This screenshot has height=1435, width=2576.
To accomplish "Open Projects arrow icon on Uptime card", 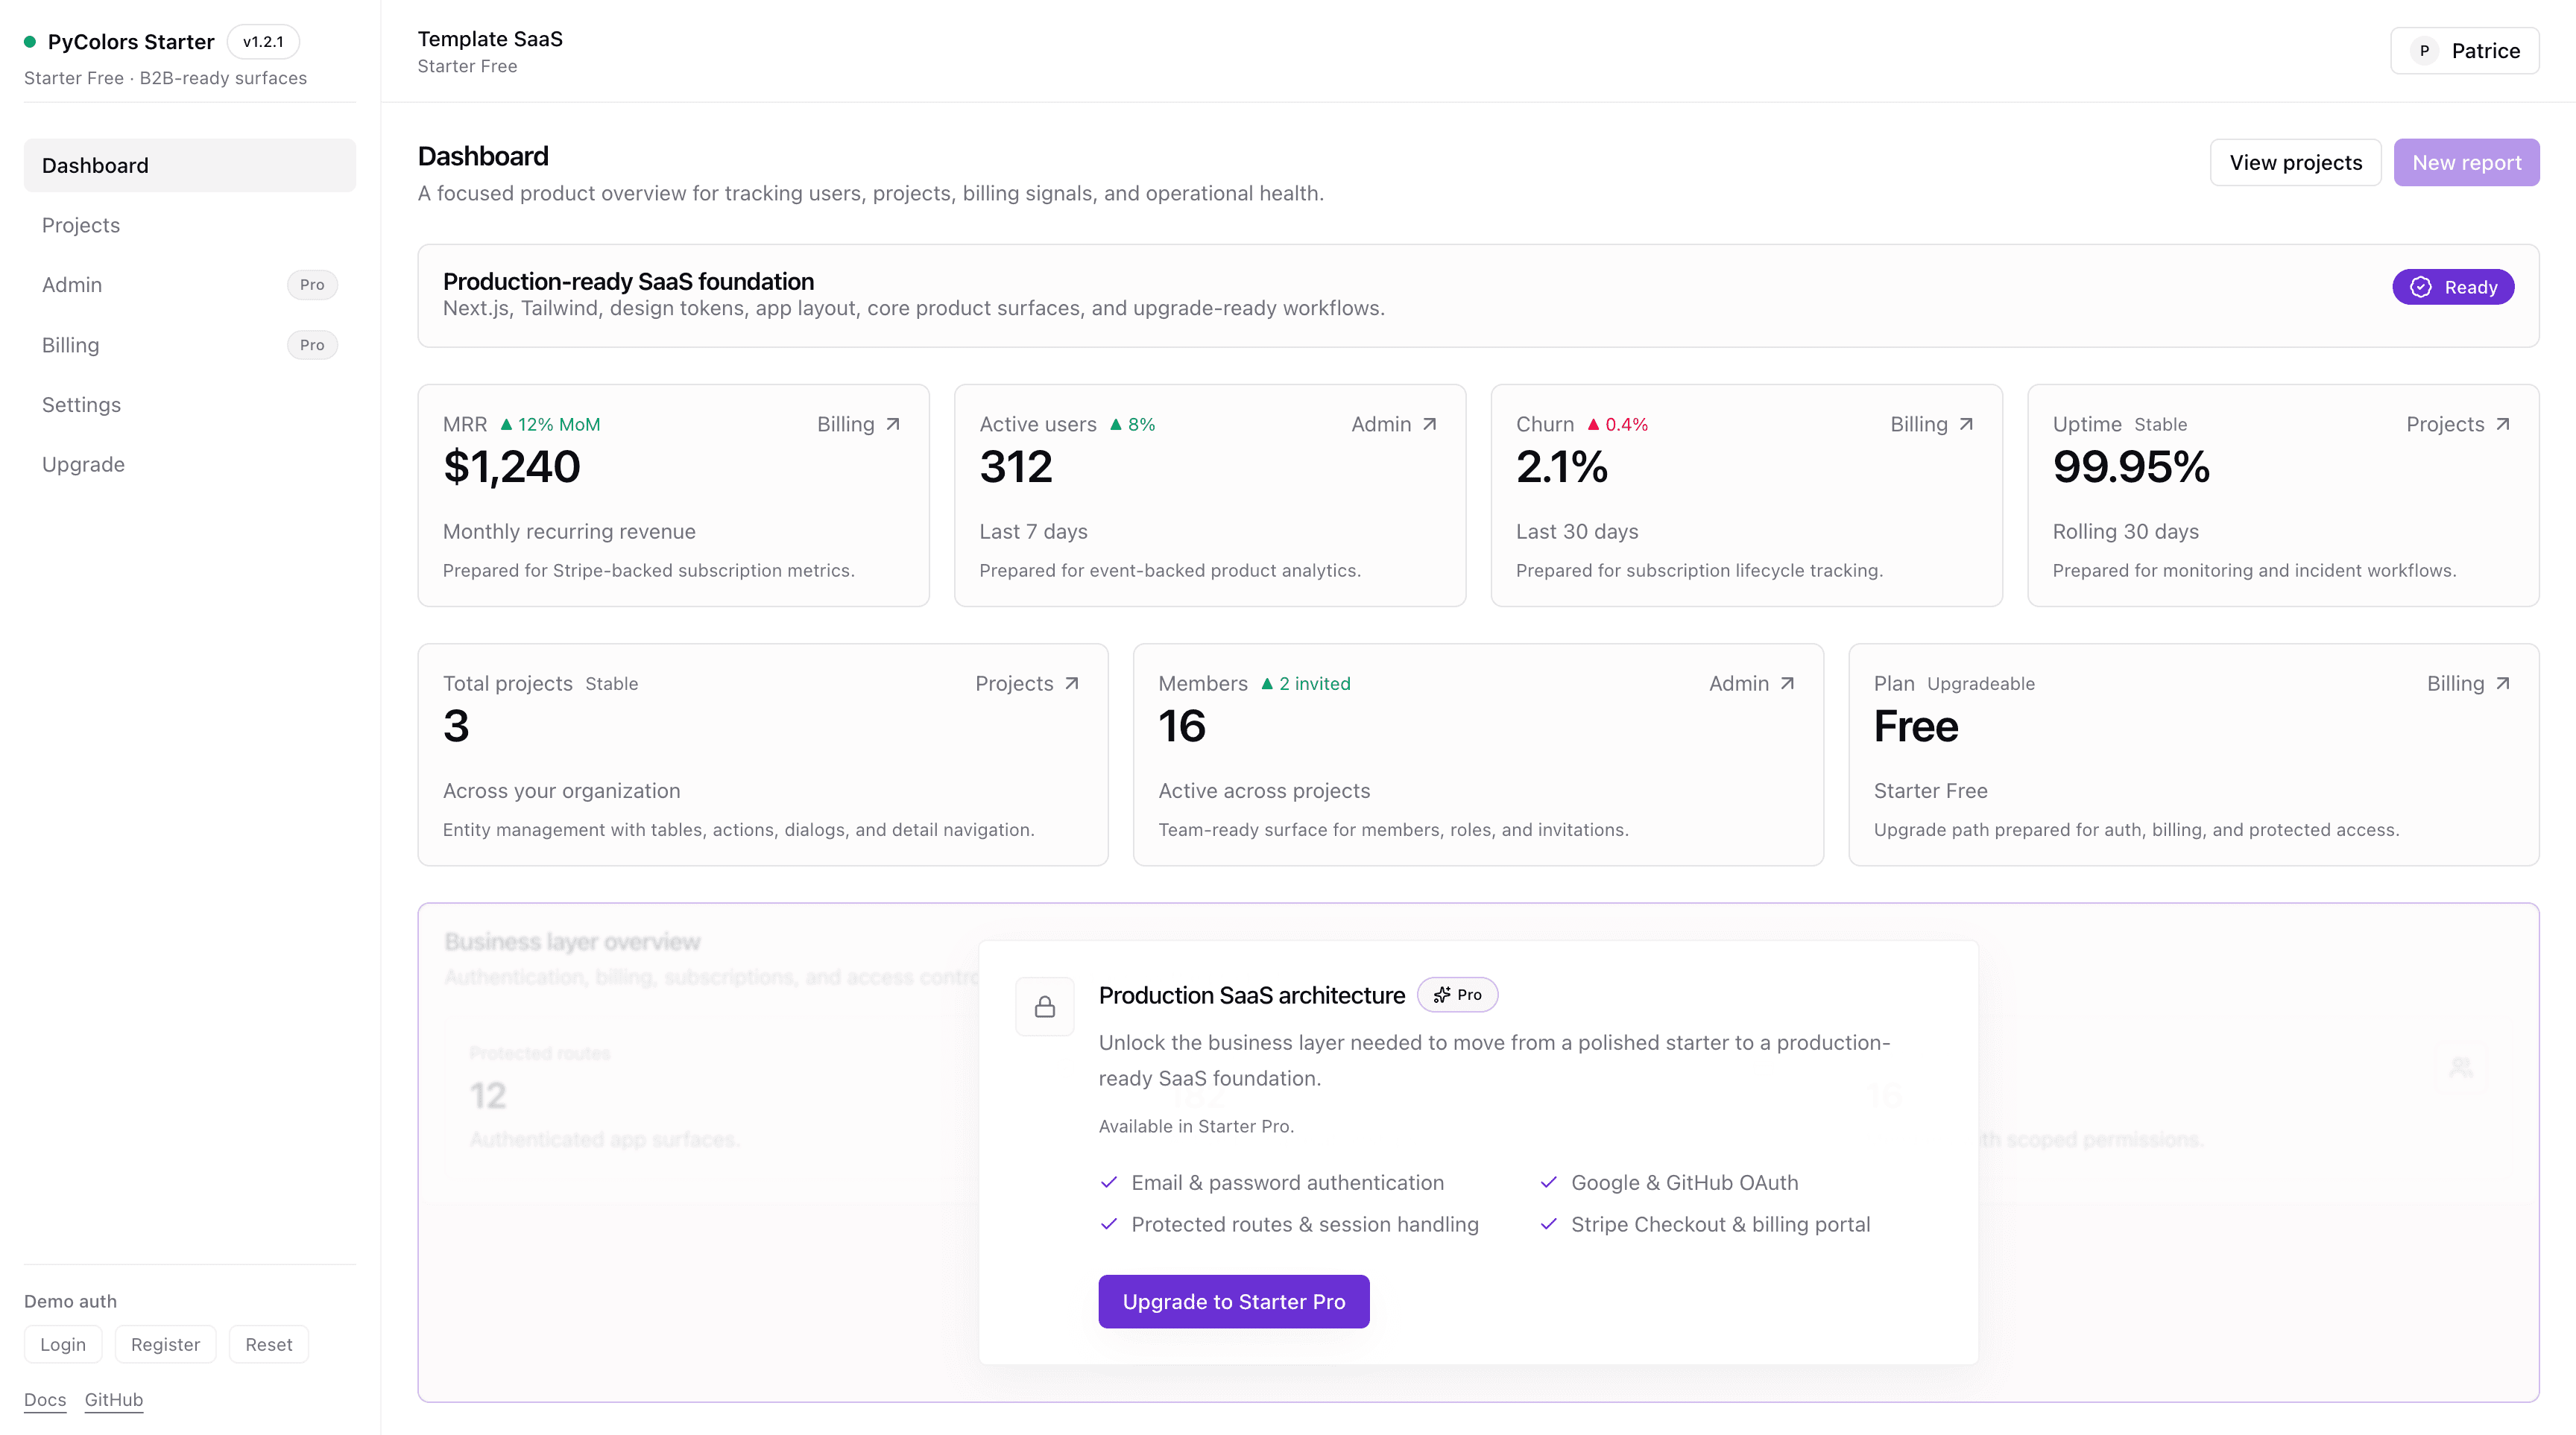I will 2503,424.
